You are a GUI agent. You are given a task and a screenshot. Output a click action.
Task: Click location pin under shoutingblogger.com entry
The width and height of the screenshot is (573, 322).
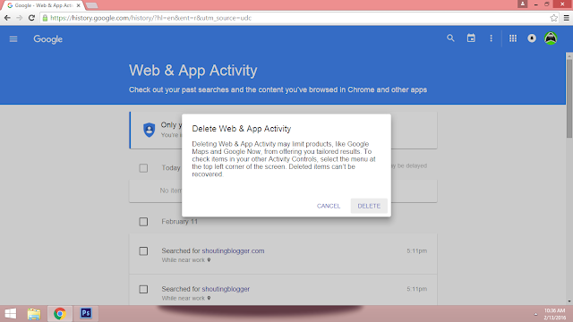pos(209,260)
